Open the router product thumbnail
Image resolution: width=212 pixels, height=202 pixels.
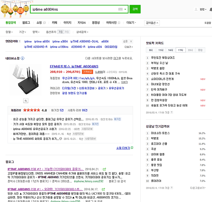coord(26,79)
